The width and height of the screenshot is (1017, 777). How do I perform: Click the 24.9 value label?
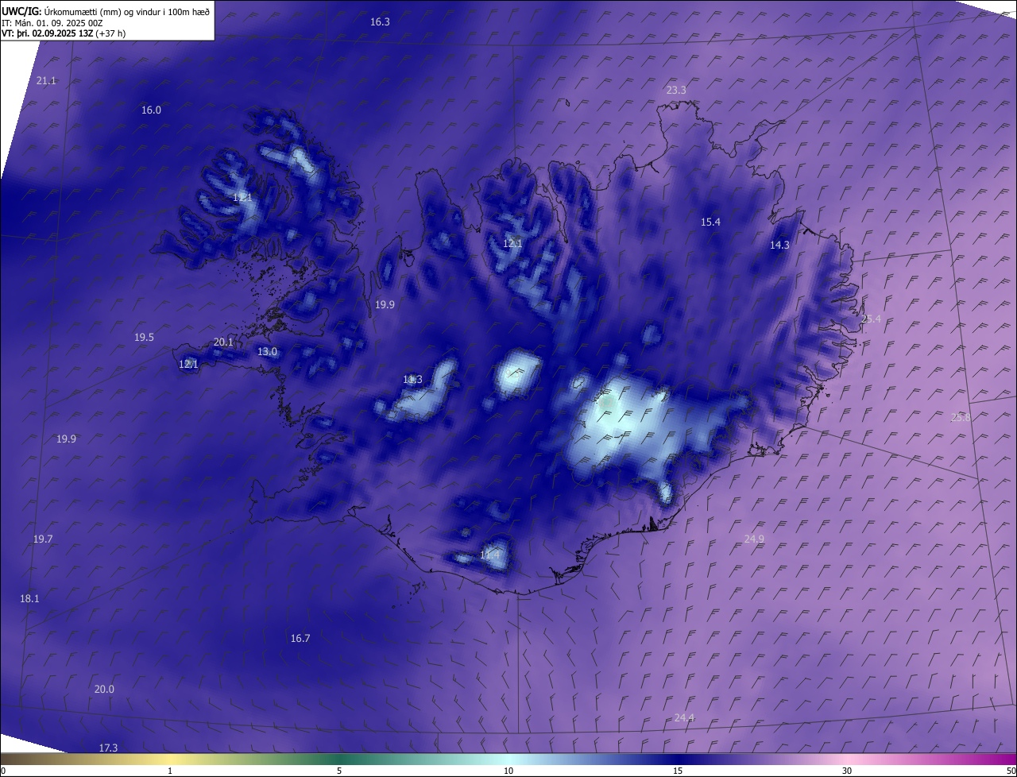click(754, 539)
